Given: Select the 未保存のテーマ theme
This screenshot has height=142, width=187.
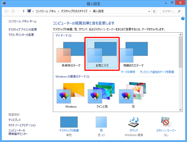Looking at the screenshot, I should tap(71, 54).
